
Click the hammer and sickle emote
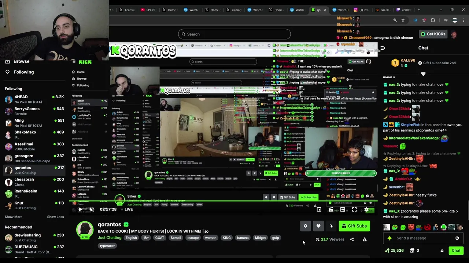(427, 228)
